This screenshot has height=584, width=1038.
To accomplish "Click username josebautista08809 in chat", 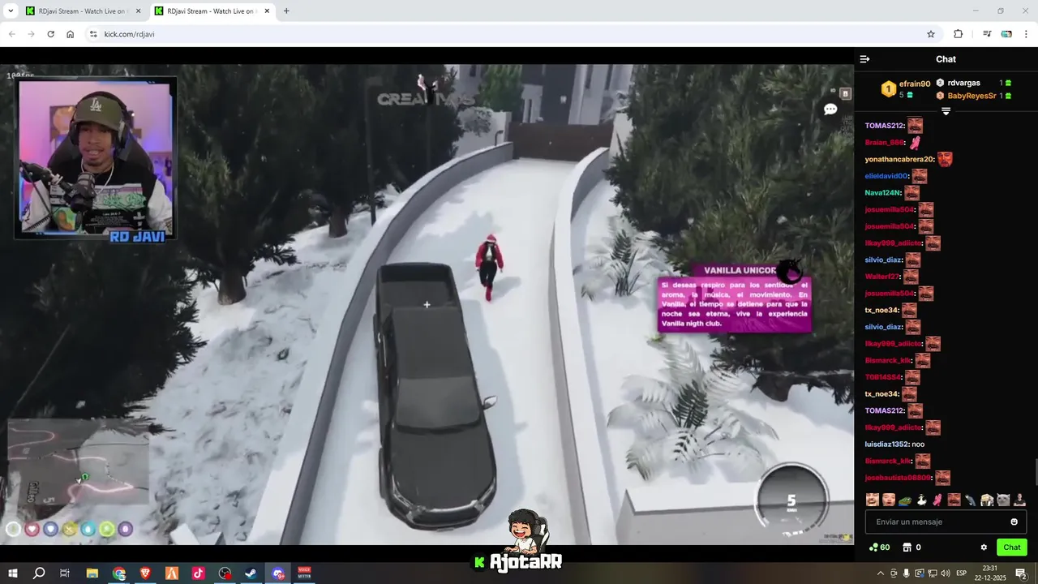I will pyautogui.click(x=899, y=478).
